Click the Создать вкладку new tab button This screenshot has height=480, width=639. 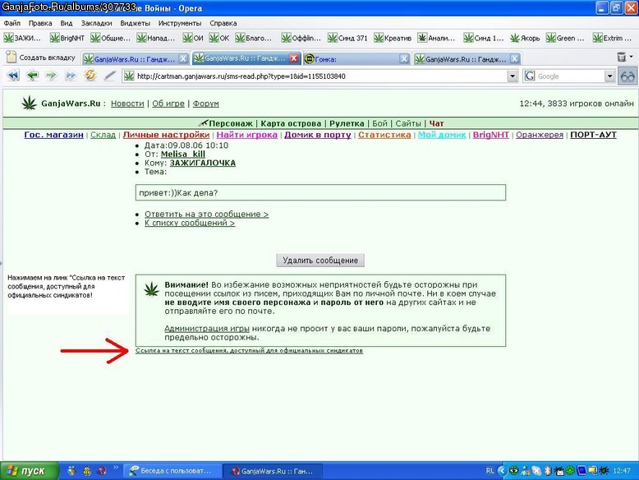point(41,58)
